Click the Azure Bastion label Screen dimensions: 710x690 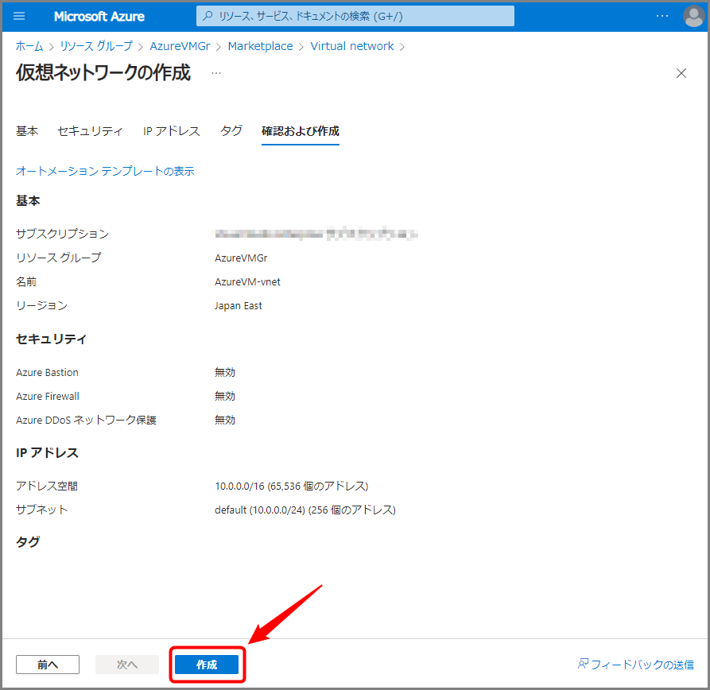[47, 373]
